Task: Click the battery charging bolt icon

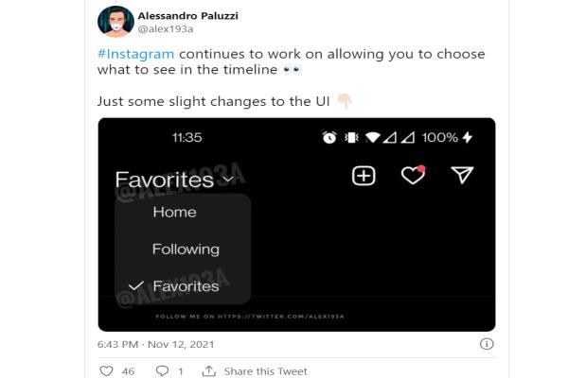Action: [468, 137]
